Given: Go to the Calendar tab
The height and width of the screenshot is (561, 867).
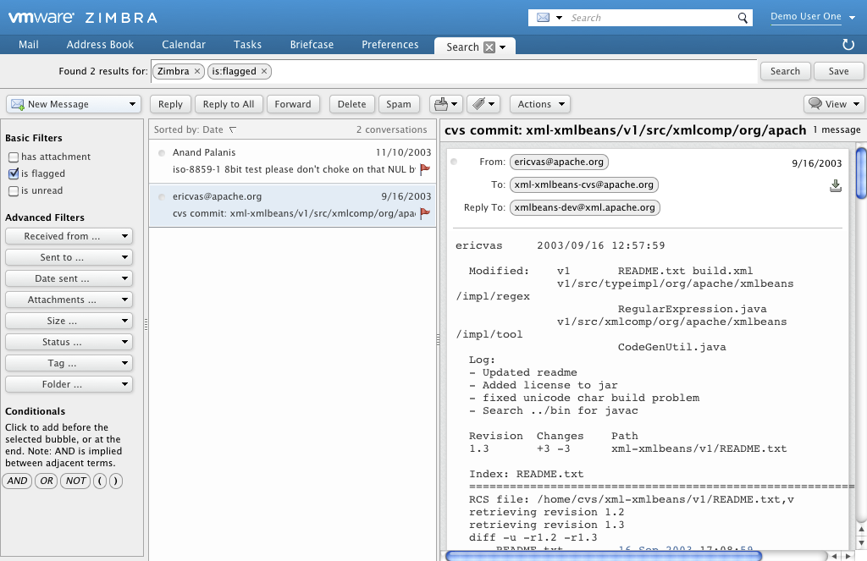Looking at the screenshot, I should 184,45.
